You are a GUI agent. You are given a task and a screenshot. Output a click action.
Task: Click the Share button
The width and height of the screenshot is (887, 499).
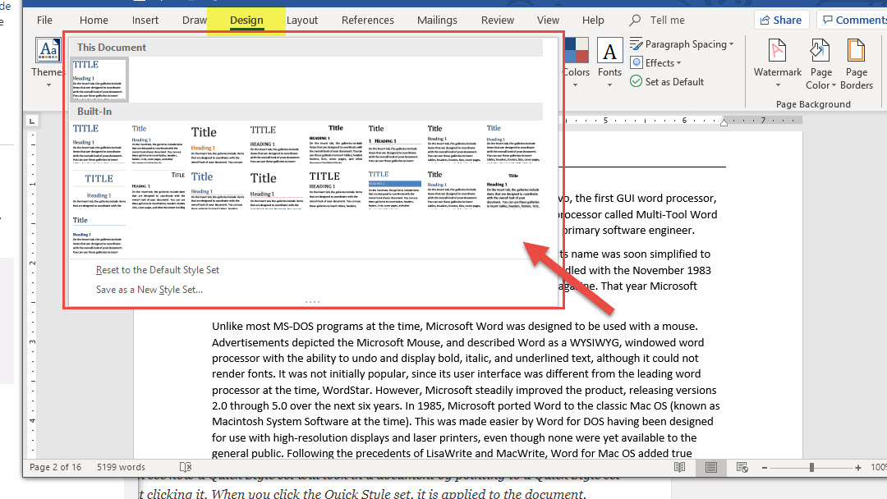click(x=779, y=20)
